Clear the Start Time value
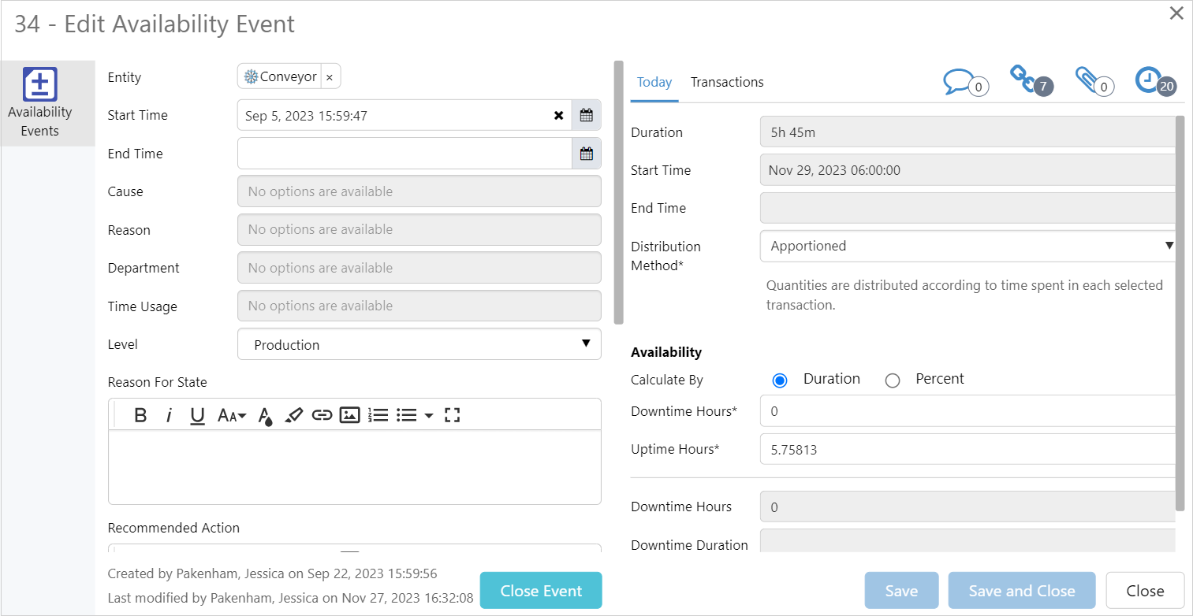The height and width of the screenshot is (616, 1193). coord(558,116)
